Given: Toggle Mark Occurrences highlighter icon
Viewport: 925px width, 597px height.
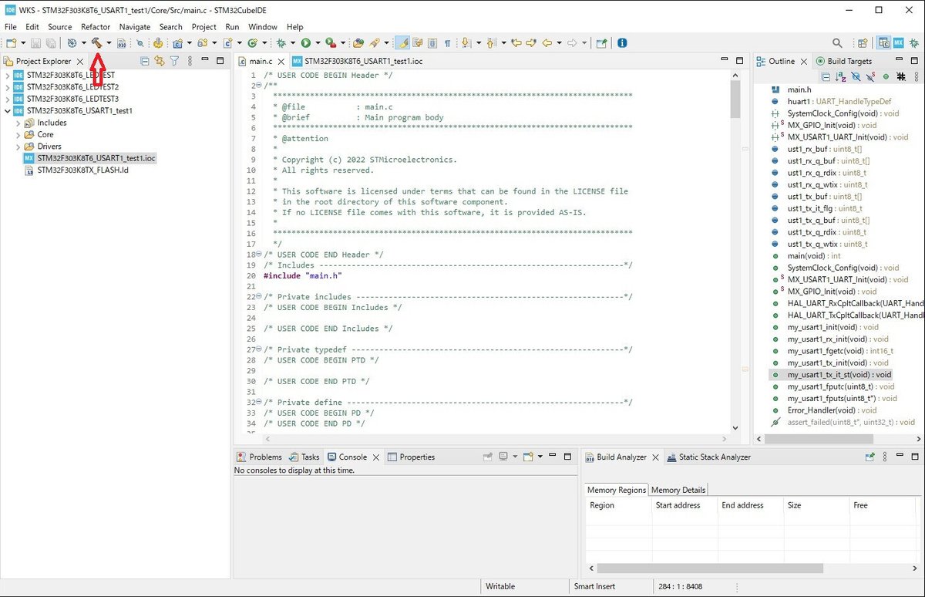Looking at the screenshot, I should point(402,42).
